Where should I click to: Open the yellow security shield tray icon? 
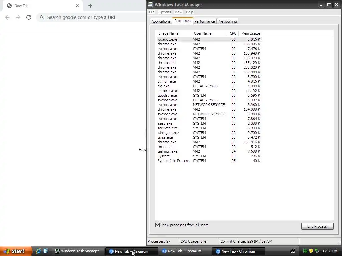pos(311,251)
